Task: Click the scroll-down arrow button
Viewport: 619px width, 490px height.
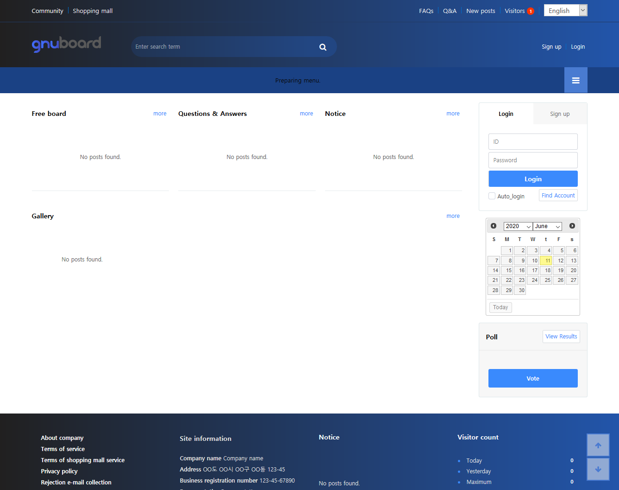Action: [x=598, y=469]
